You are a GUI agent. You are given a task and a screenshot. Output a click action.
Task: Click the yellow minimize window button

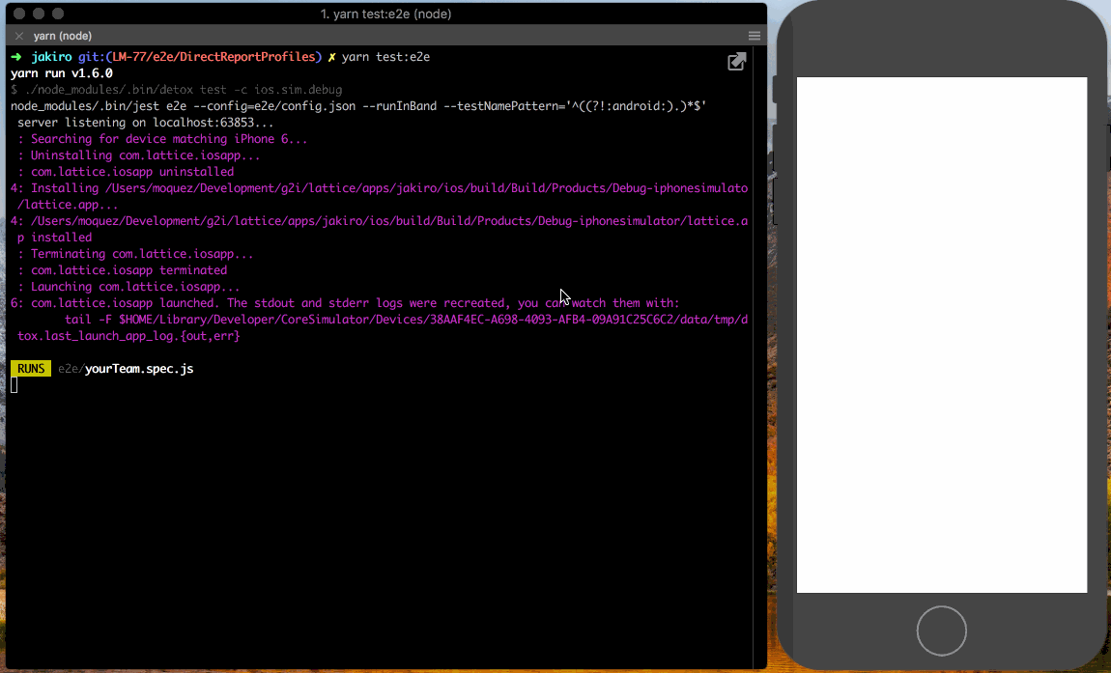39,14
